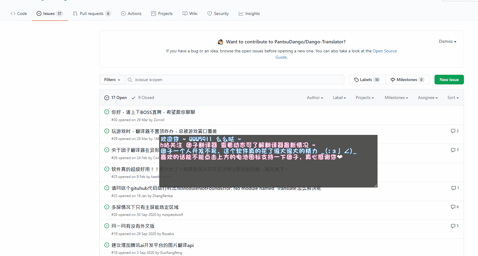This screenshot has height=256, width=478.
Task: Follow the Open Source Guide link
Action: pos(384,51)
